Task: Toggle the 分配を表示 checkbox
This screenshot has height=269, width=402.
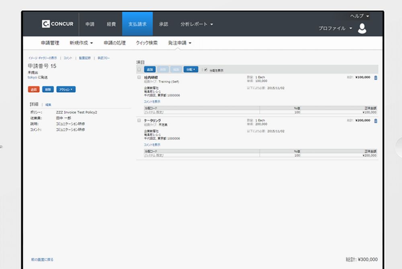Action: point(206,70)
